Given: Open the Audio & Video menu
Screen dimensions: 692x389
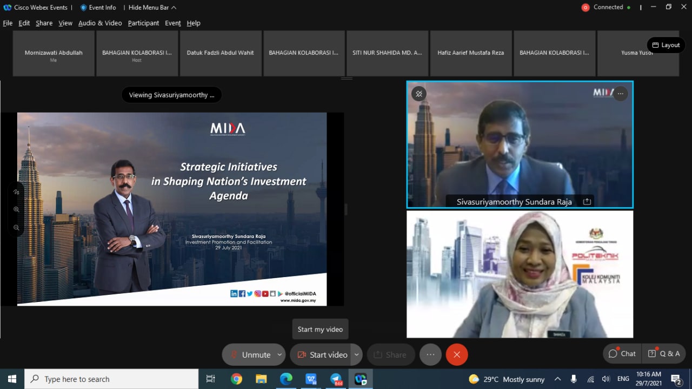Looking at the screenshot, I should 100,23.
